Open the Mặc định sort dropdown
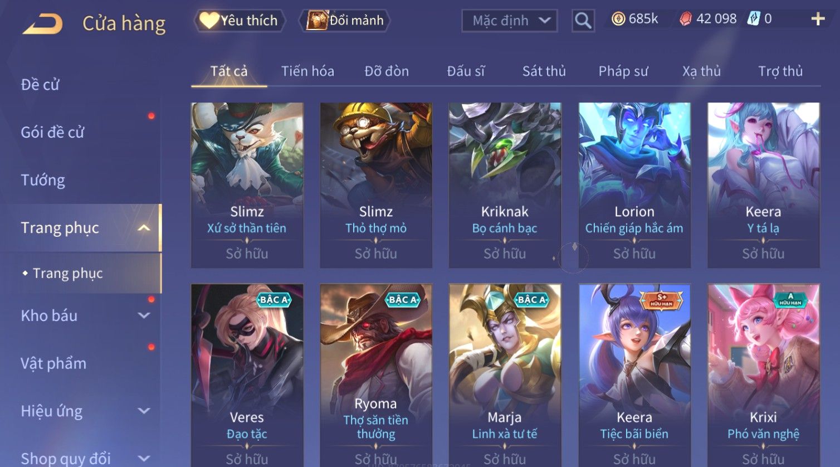Screen dimensions: 840x467 [x=509, y=21]
